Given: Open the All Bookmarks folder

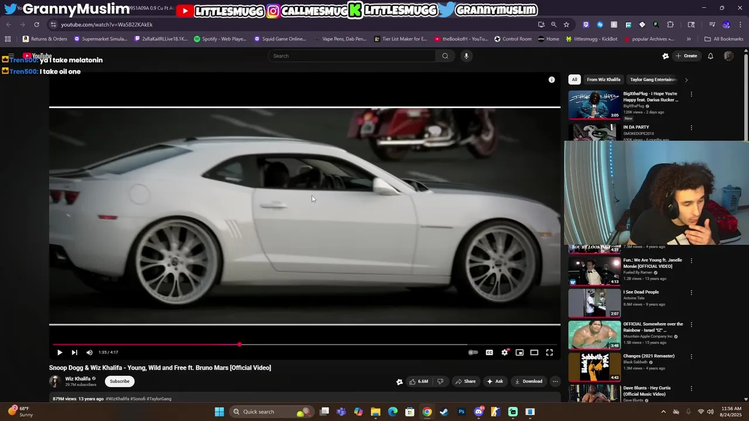Looking at the screenshot, I should coord(724,39).
